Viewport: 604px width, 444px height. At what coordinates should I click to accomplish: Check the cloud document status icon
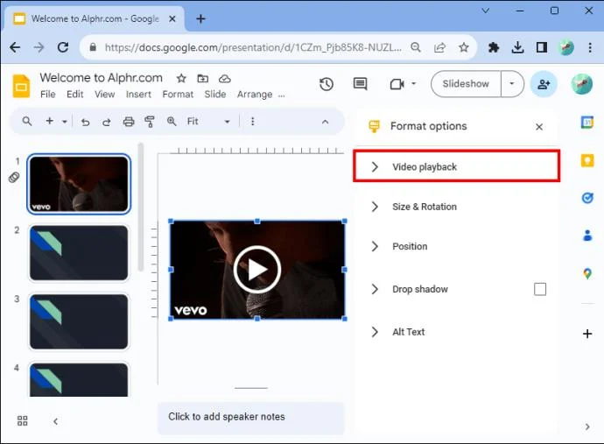point(225,79)
